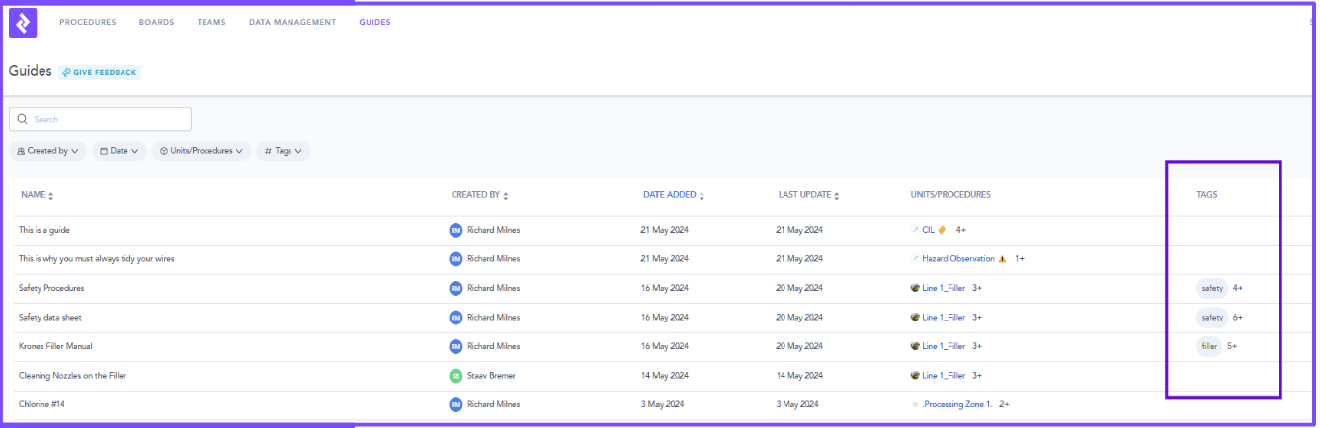
Task: Click the Hazard Observation warning triangle icon
Action: click(x=1002, y=259)
